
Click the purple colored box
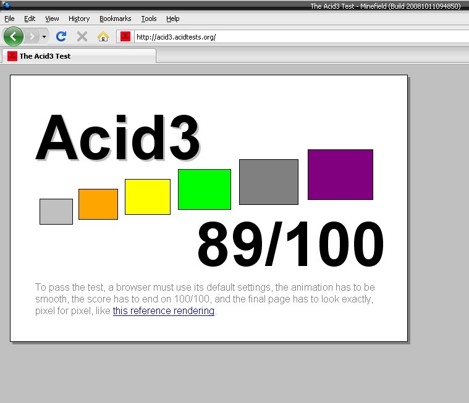click(x=340, y=175)
